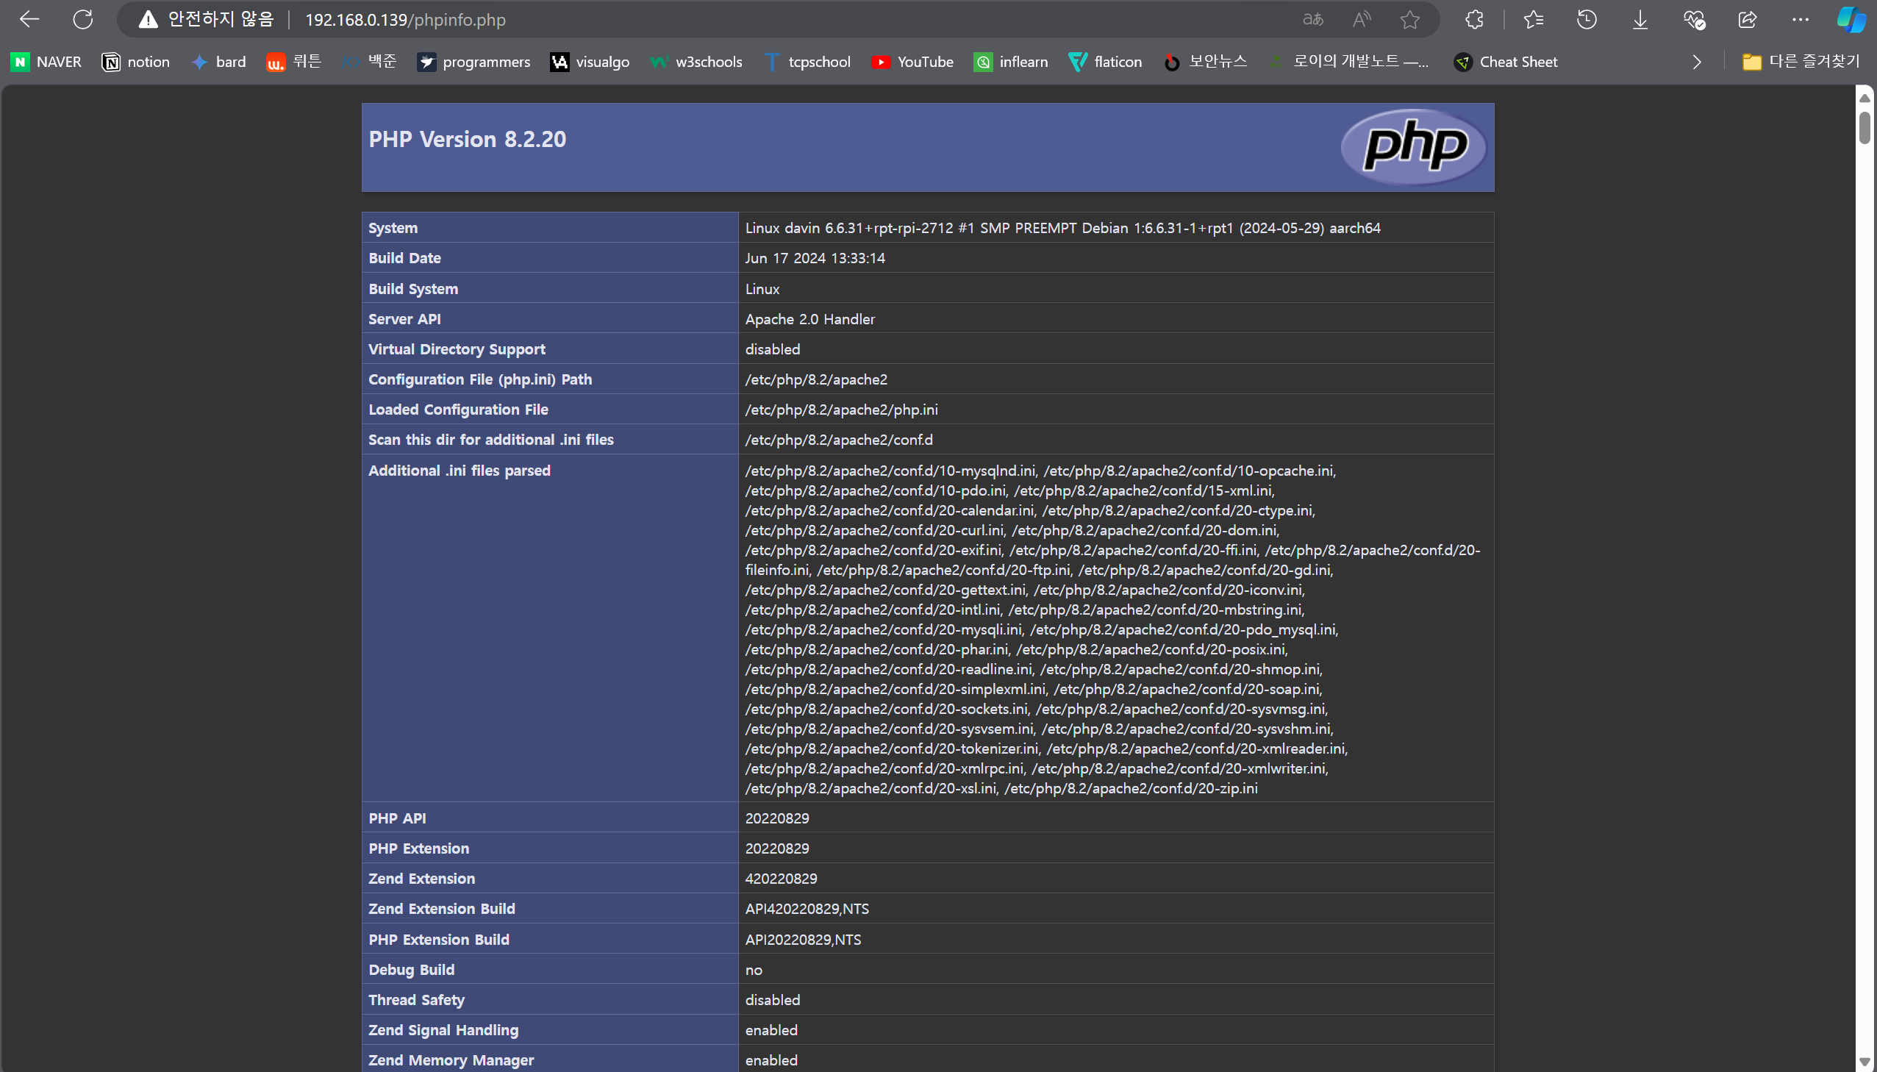Open the downloads icon
The width and height of the screenshot is (1877, 1072).
point(1640,20)
